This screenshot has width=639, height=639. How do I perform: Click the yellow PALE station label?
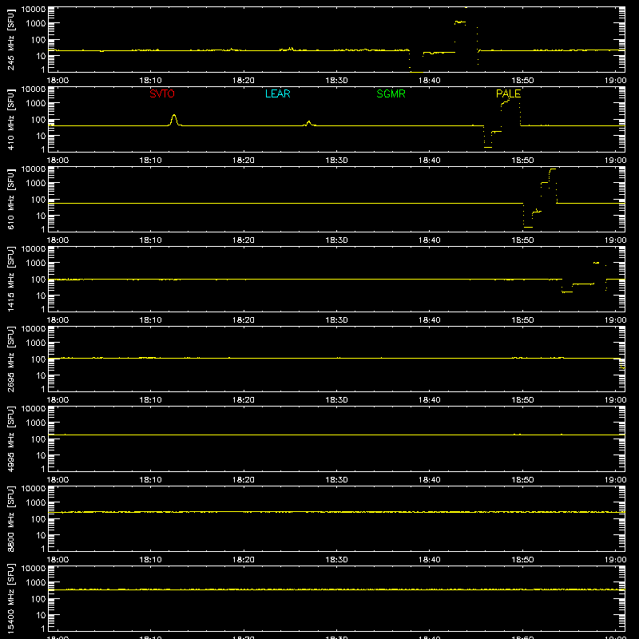508,93
